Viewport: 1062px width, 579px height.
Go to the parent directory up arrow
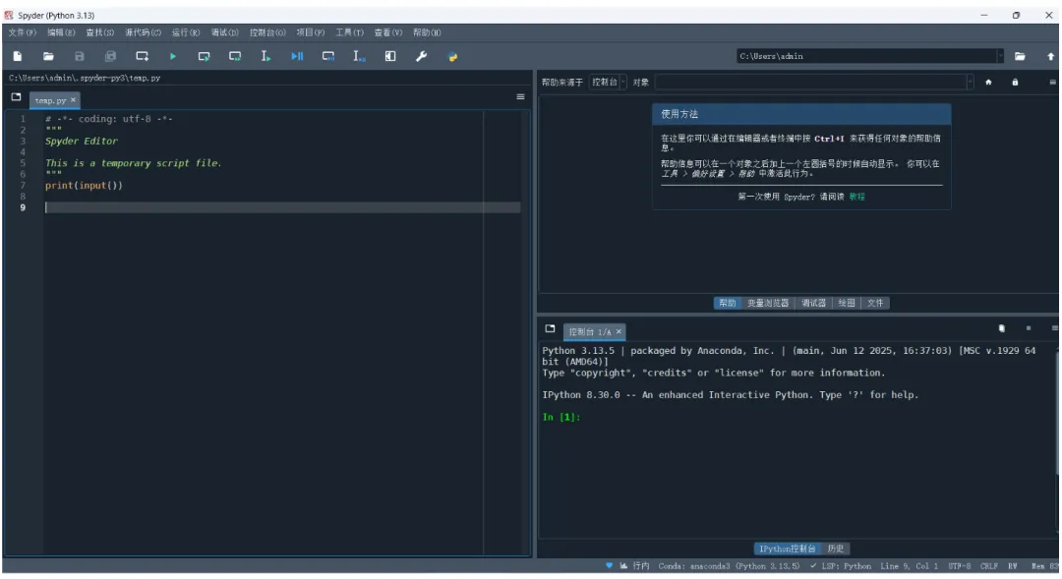(x=1050, y=56)
